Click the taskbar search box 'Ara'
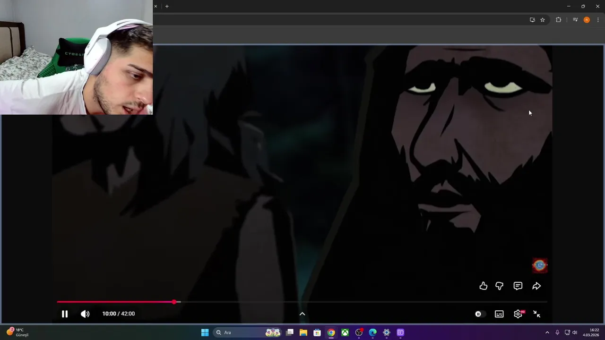The height and width of the screenshot is (340, 605). point(248,332)
